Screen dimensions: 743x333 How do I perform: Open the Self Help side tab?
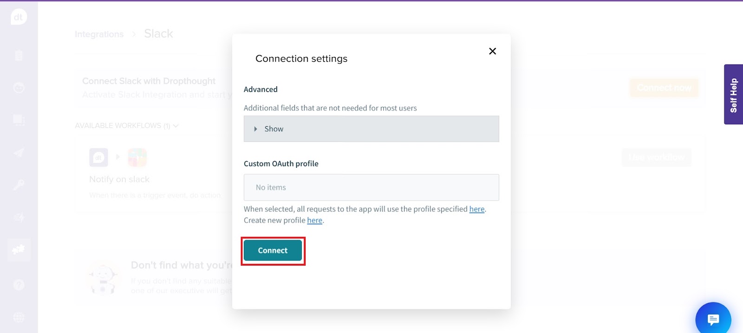(733, 95)
